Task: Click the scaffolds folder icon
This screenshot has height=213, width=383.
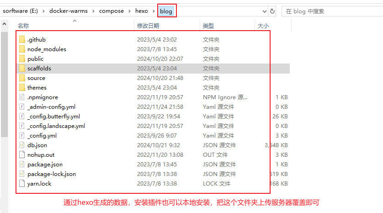Action: pyautogui.click(x=22, y=68)
